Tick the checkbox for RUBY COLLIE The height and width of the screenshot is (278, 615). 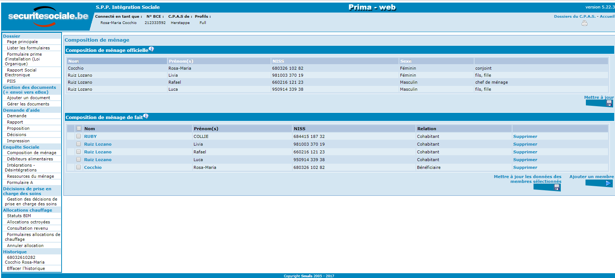pyautogui.click(x=79, y=136)
